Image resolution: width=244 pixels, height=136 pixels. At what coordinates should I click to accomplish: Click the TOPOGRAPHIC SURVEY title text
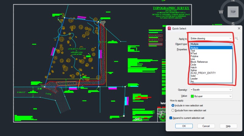point(171,8)
